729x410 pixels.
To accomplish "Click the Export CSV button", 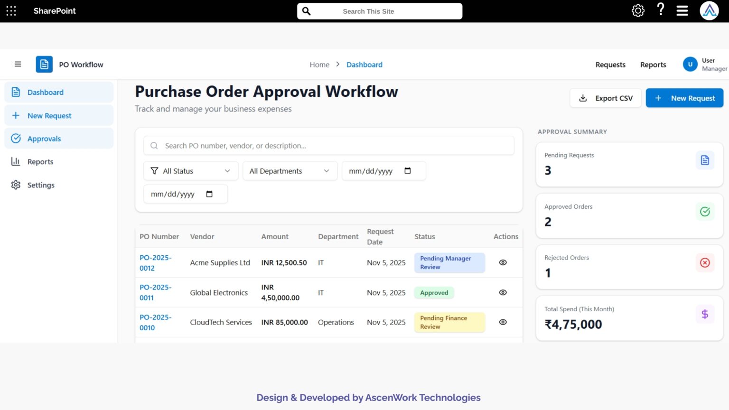I will [x=606, y=98].
